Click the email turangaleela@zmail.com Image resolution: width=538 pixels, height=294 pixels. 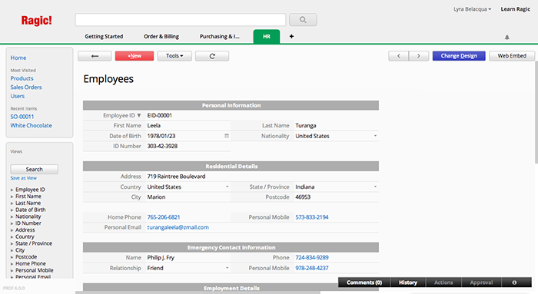tap(178, 227)
